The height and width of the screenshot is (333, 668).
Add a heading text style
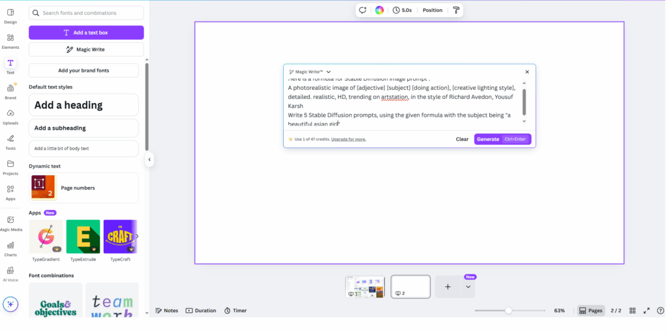83,105
